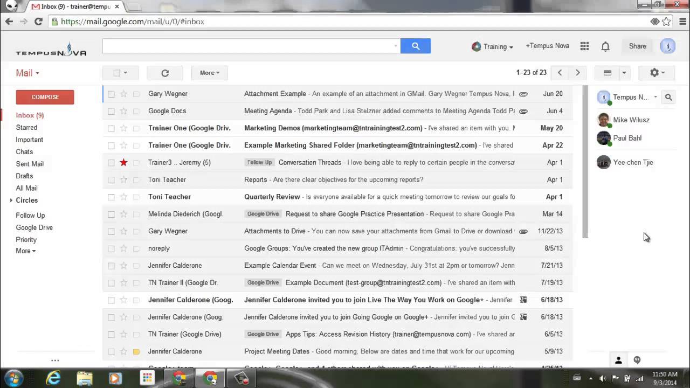Screen dimensions: 690x388
Task: Open the Conversation Threads email subject
Action: (x=310, y=162)
